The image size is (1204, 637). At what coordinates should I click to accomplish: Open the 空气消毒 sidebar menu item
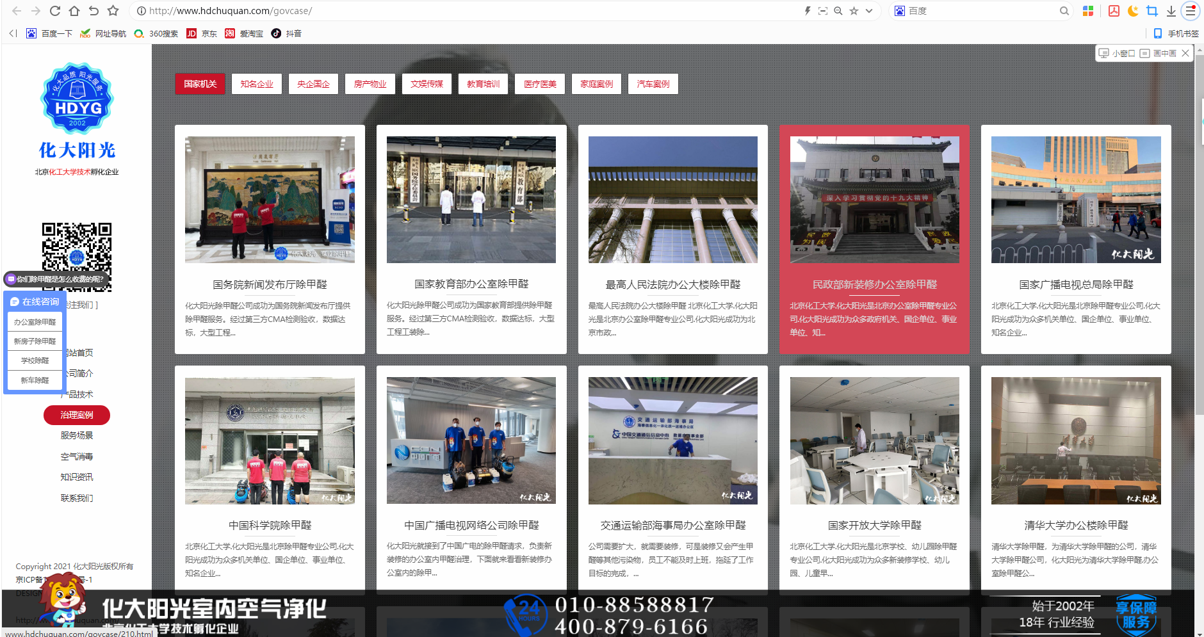pyautogui.click(x=77, y=456)
